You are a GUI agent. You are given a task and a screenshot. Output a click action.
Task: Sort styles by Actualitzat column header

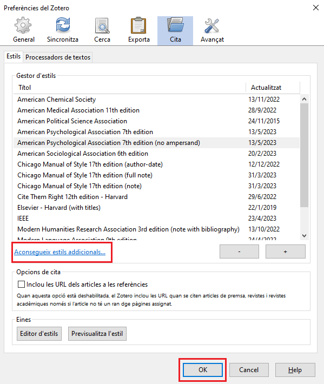pyautogui.click(x=273, y=88)
